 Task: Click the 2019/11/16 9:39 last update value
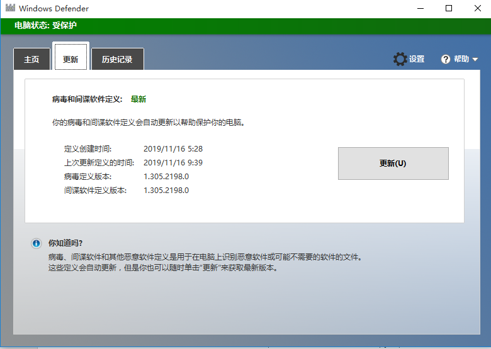tap(173, 163)
